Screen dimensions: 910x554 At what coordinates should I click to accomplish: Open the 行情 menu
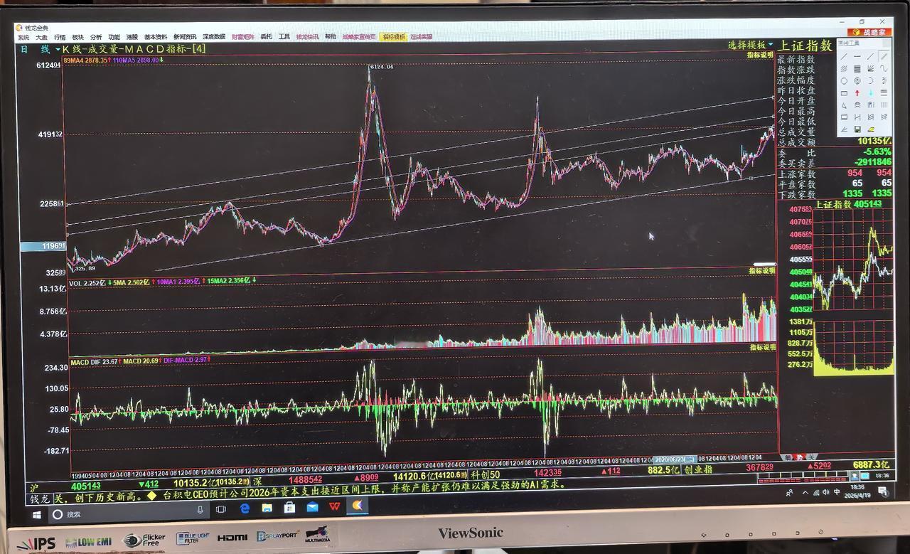(x=60, y=37)
